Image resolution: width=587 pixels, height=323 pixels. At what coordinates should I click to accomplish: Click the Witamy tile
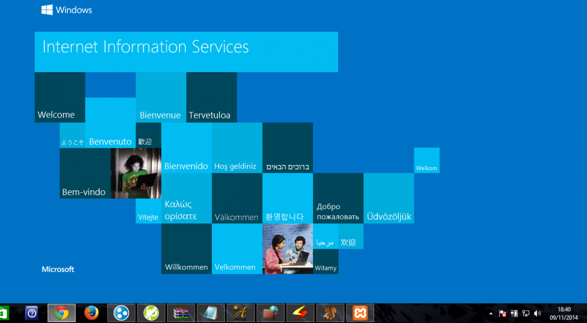pos(325,262)
